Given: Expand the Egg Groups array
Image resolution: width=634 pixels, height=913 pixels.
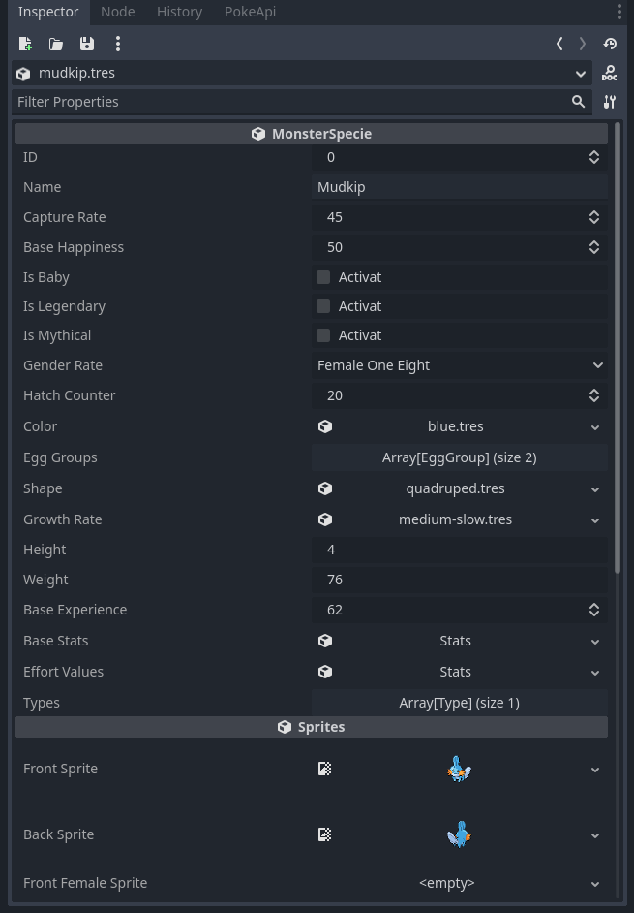Looking at the screenshot, I should [x=459, y=457].
